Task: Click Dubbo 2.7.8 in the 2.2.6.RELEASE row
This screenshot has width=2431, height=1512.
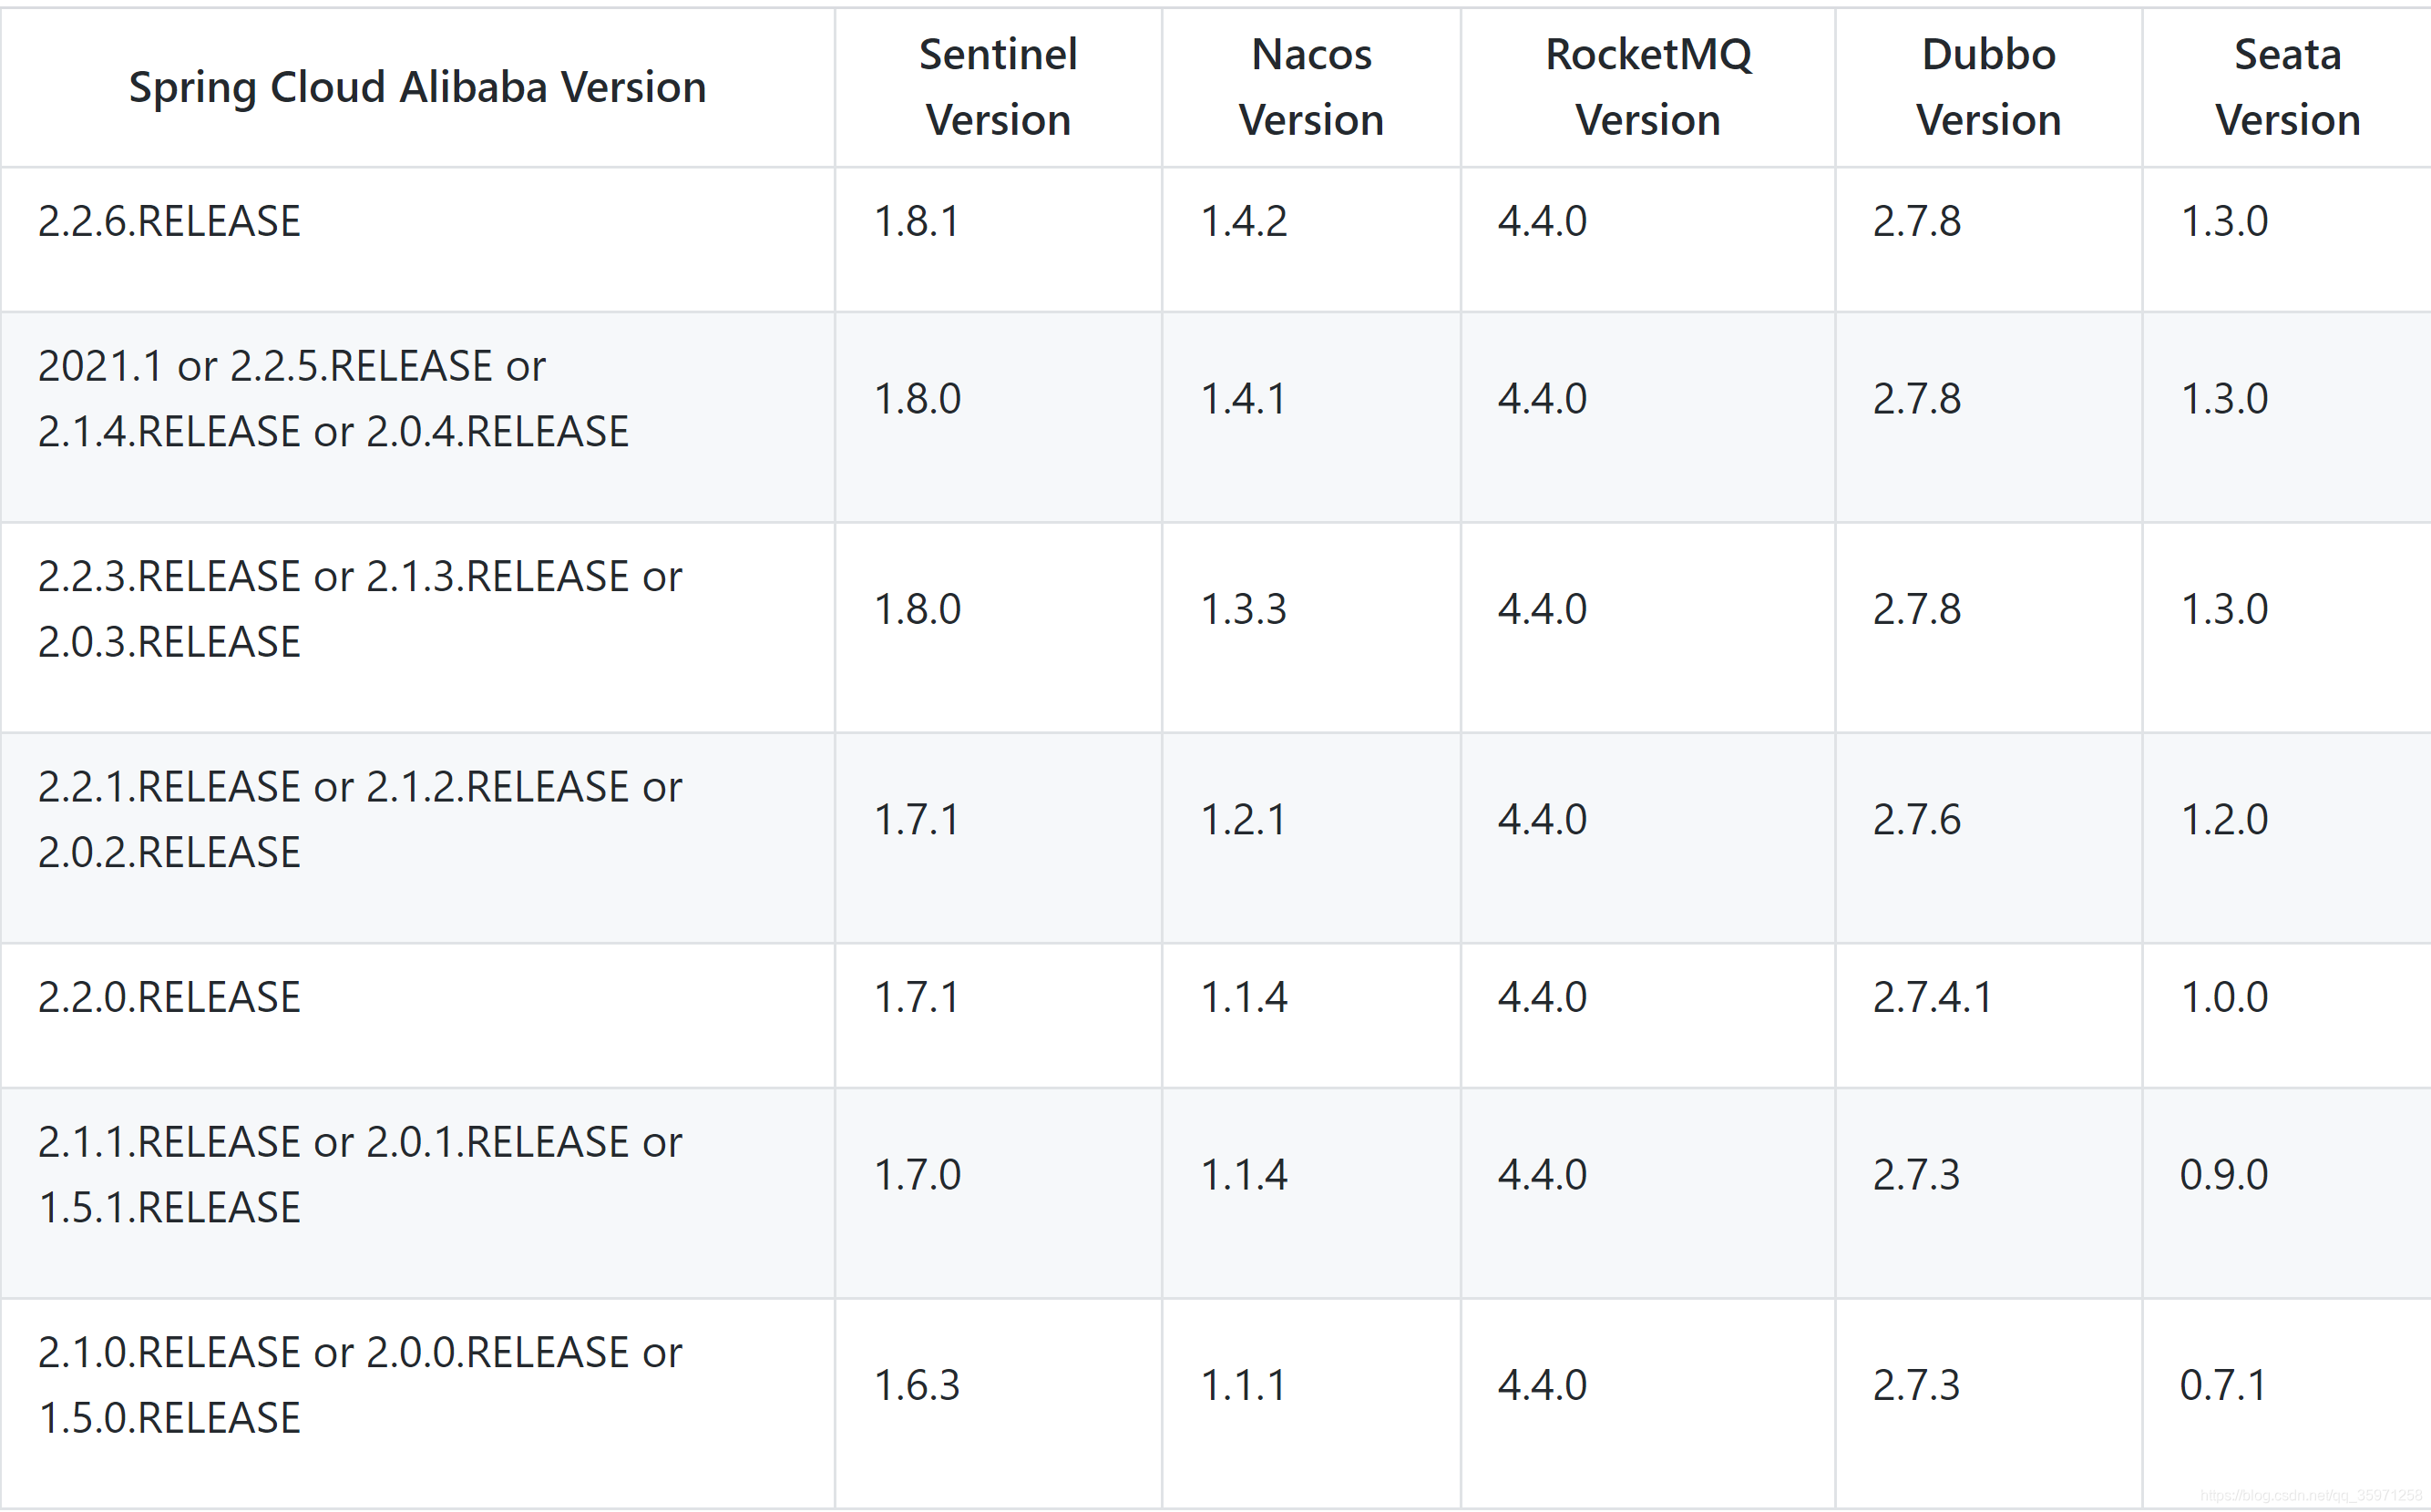Action: tap(1917, 221)
